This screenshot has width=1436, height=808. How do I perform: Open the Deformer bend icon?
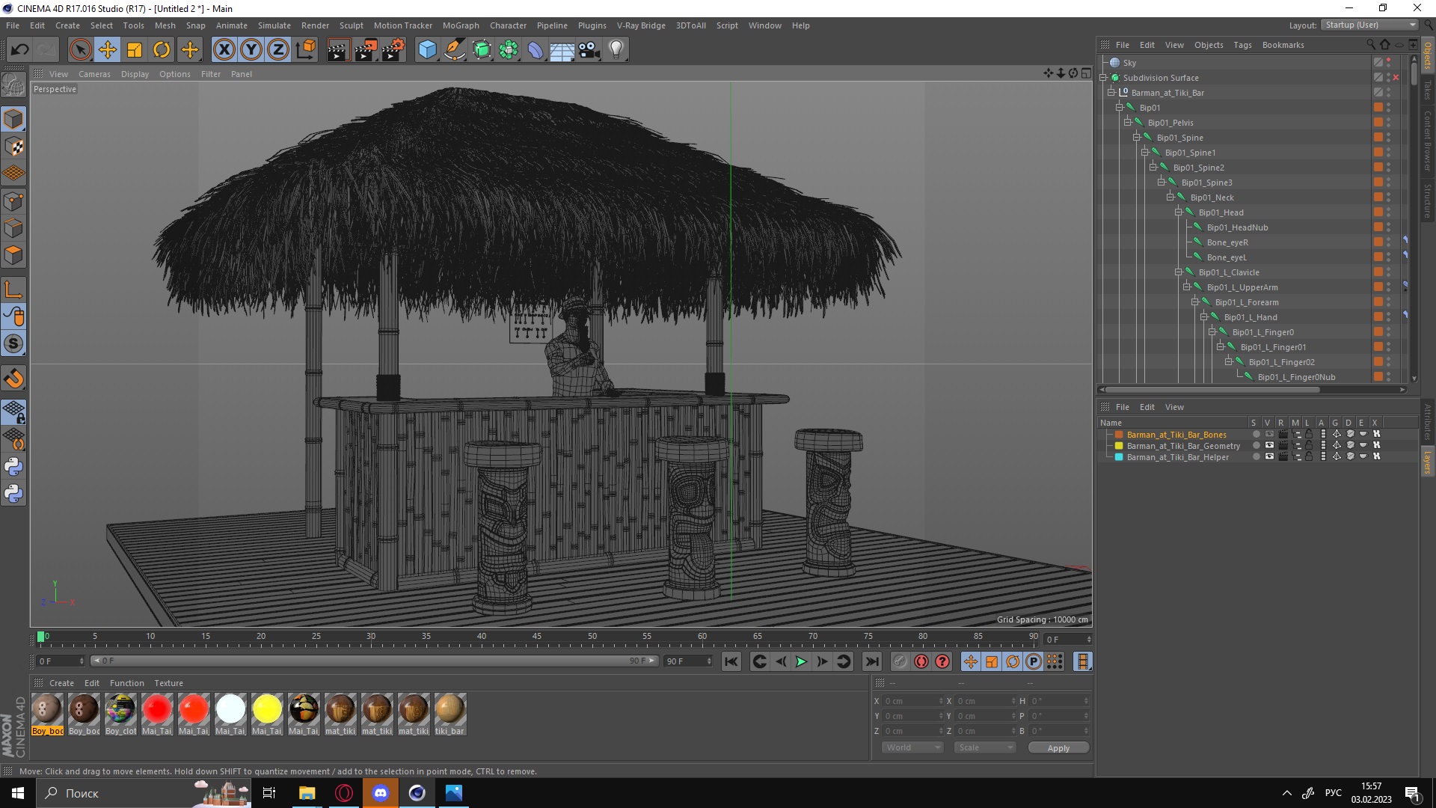(x=536, y=50)
